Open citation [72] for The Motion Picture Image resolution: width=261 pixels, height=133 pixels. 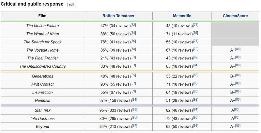point(133,25)
